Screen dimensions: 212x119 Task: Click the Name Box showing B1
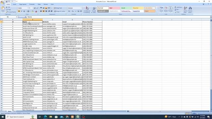[9, 17]
